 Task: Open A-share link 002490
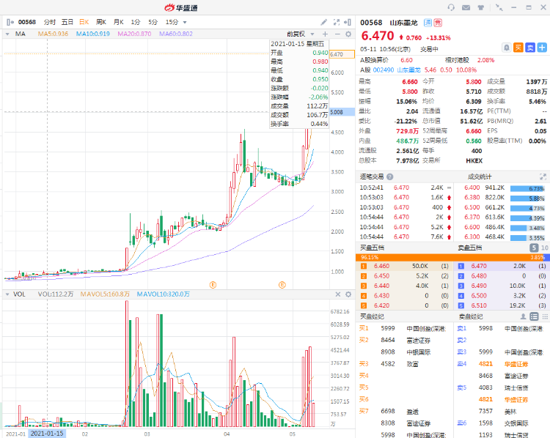384,70
